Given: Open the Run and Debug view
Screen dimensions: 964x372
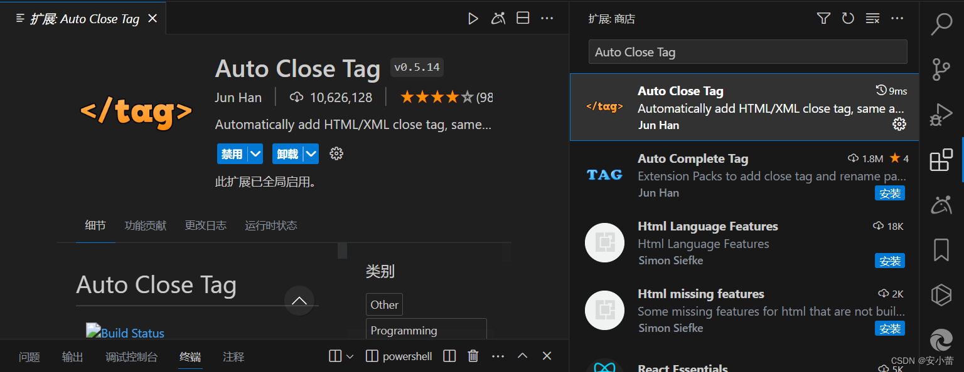Looking at the screenshot, I should (941, 115).
